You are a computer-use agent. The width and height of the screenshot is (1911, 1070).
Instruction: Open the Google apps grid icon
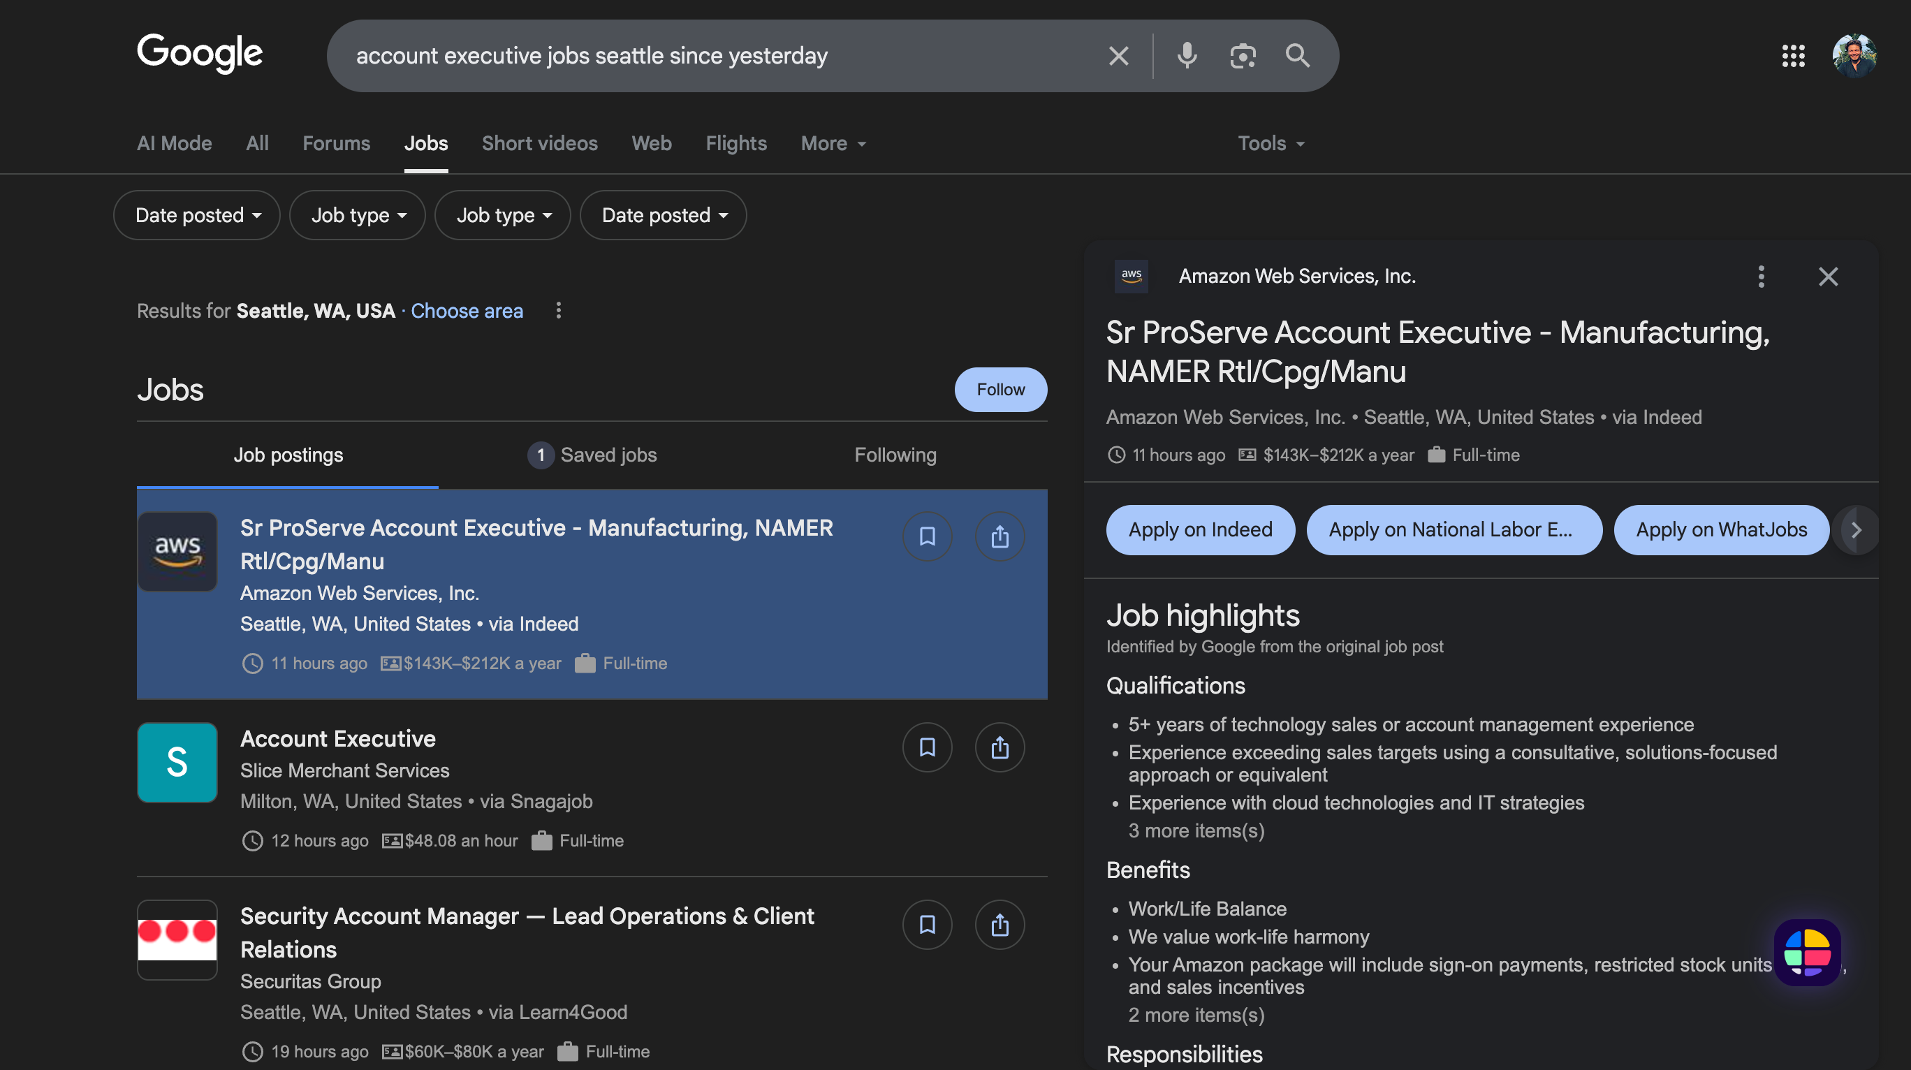pos(1793,56)
